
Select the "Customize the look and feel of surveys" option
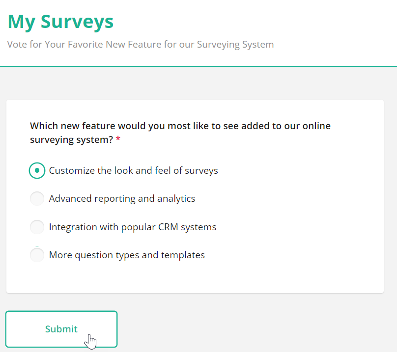click(x=37, y=170)
